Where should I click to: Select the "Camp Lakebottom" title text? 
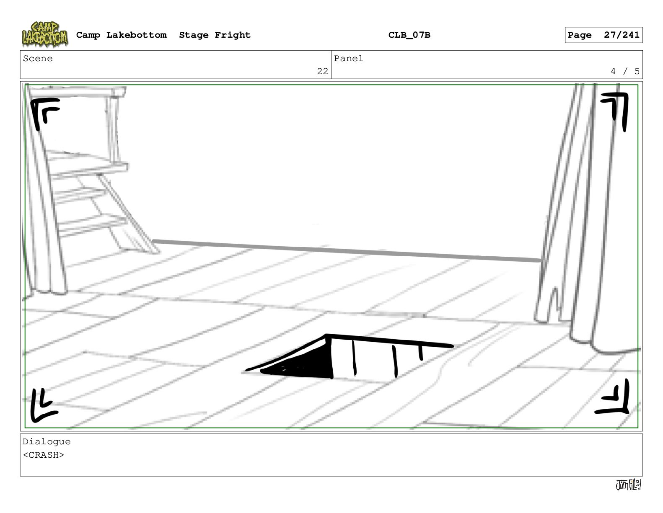click(x=121, y=35)
